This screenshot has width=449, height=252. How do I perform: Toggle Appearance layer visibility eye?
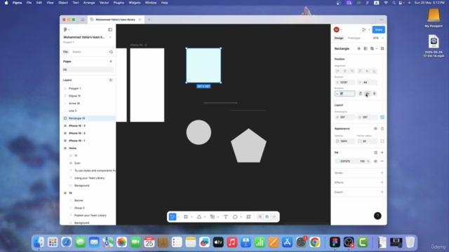click(375, 129)
